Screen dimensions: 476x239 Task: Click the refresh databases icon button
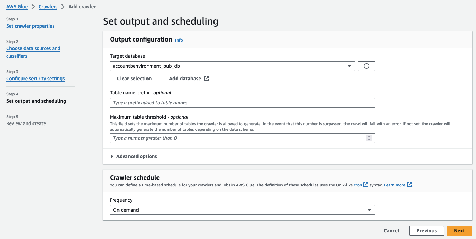click(366, 66)
